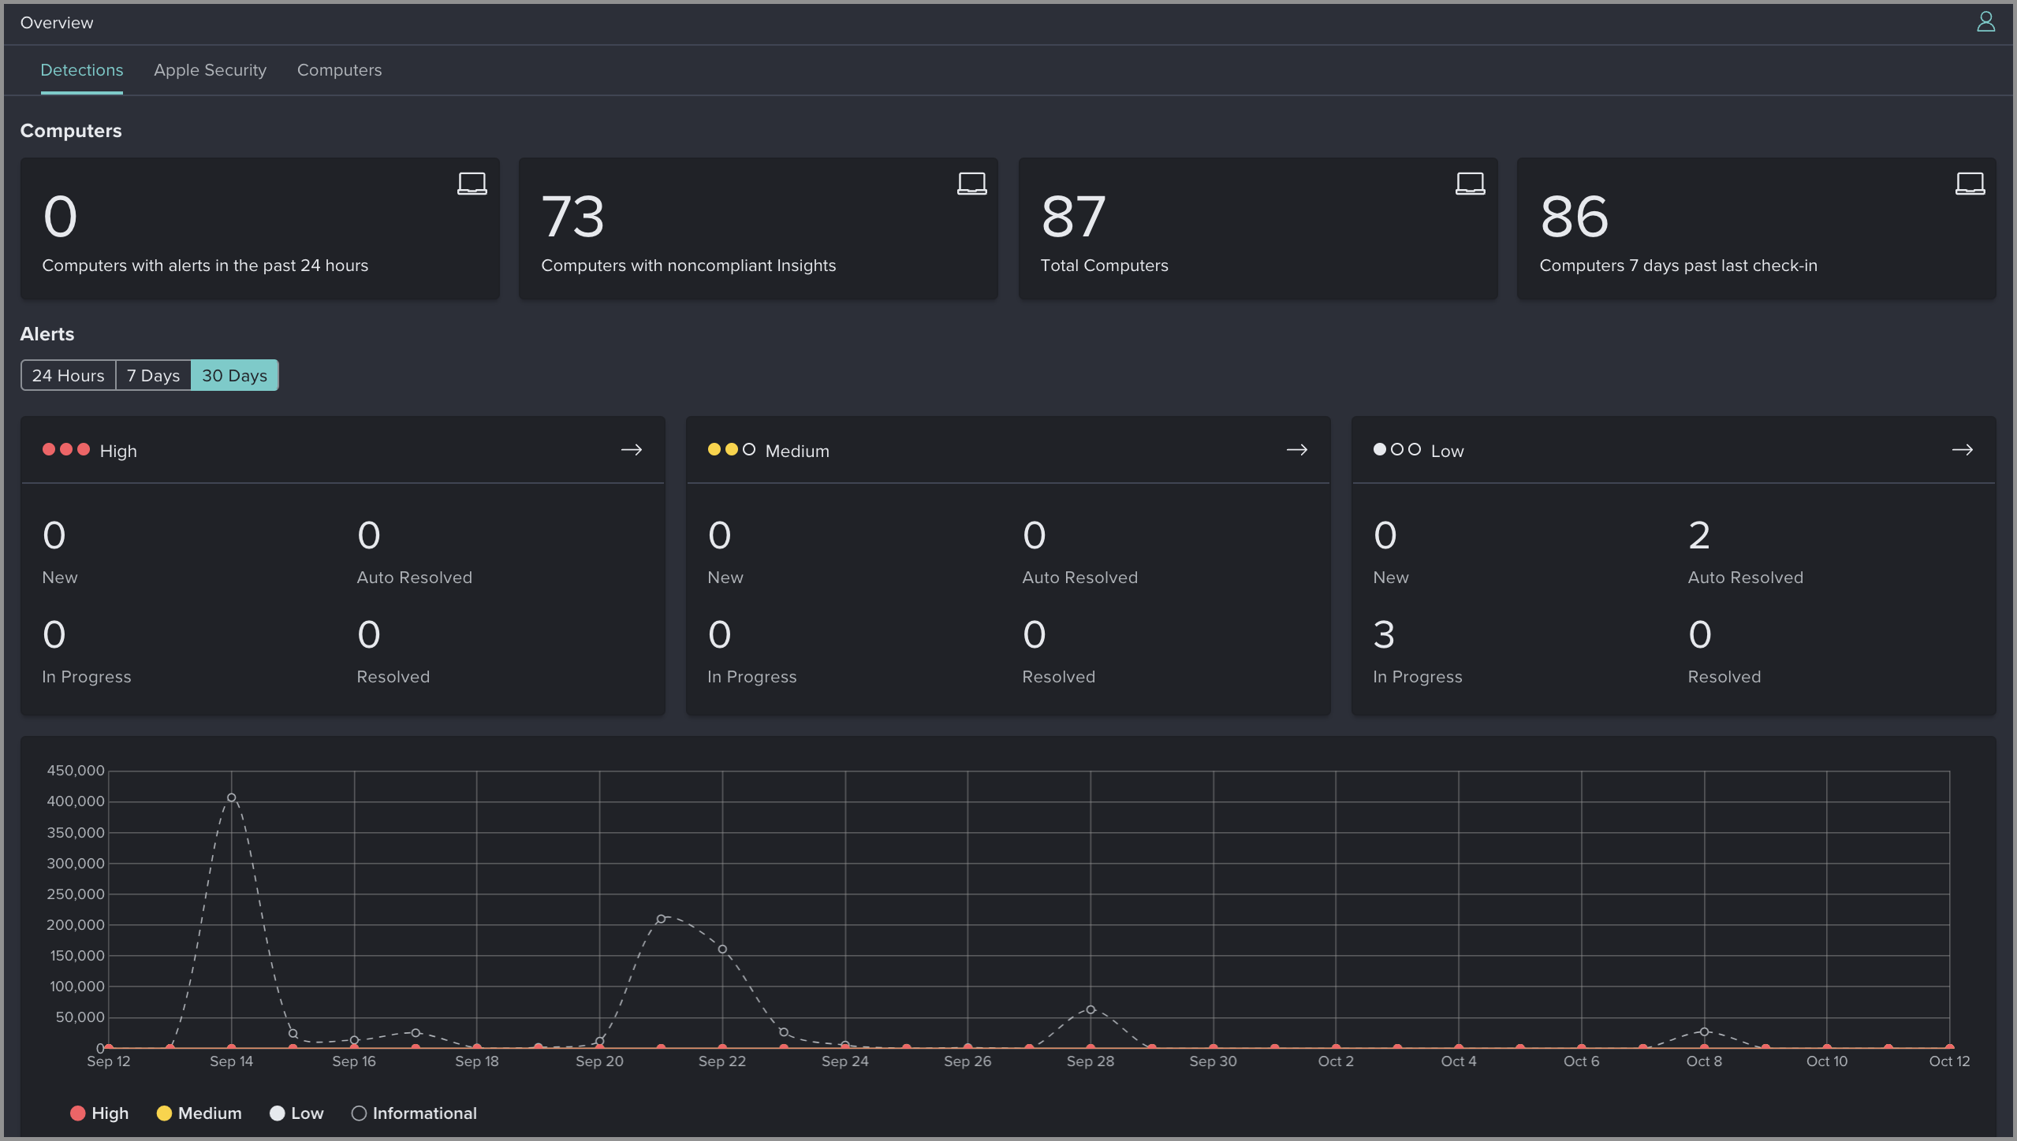The width and height of the screenshot is (2017, 1141).
Task: Toggle the Medium series in chart legend
Action: tap(199, 1113)
